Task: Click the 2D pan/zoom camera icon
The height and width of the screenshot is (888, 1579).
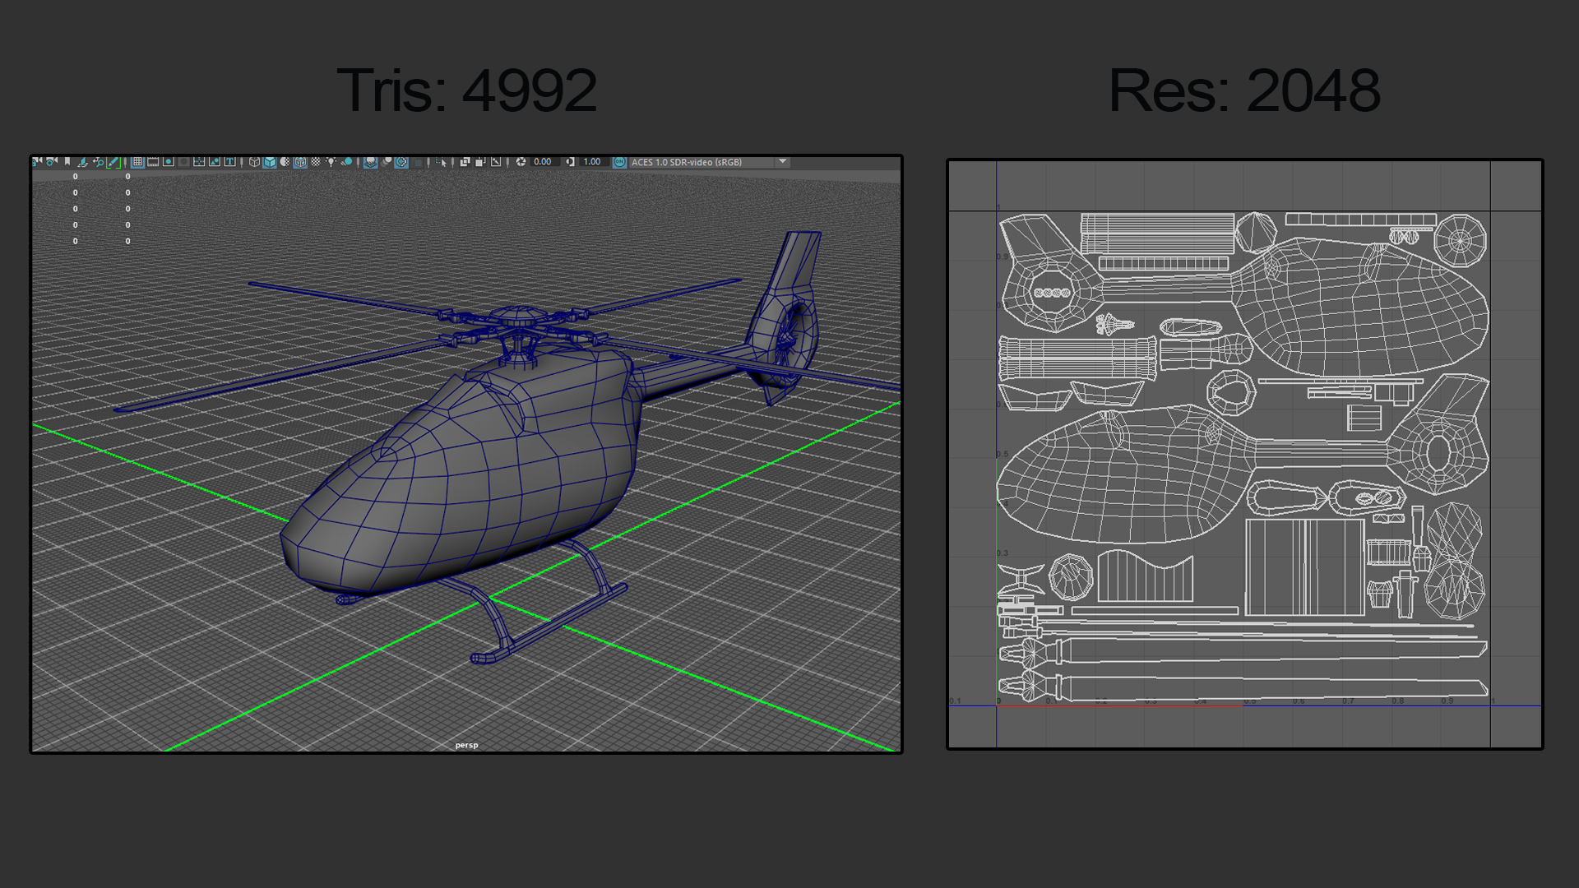Action: 99,162
